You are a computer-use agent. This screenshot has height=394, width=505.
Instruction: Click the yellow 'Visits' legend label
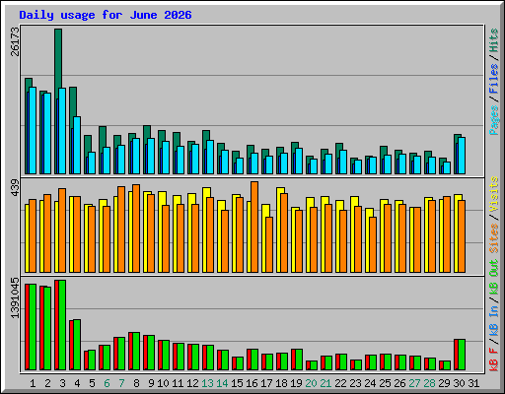[x=494, y=194]
